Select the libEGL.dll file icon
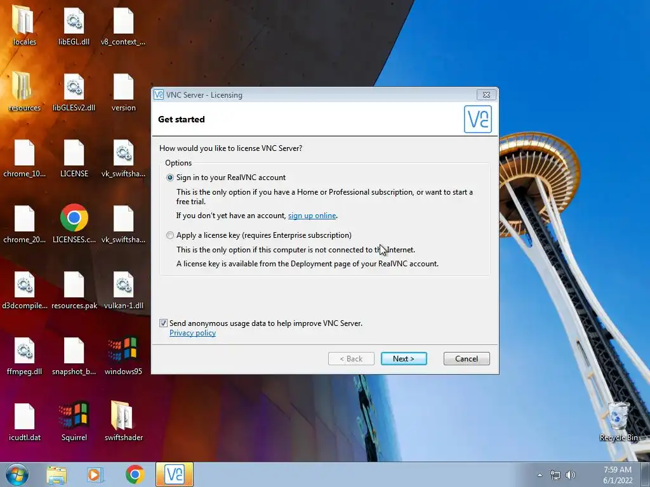The height and width of the screenshot is (487, 650). point(74,21)
